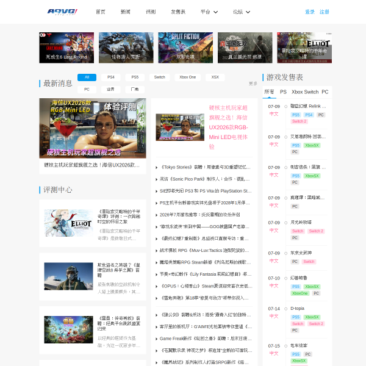Screen dimensions: 366x366
Task: Open the 死或生6 Last Round banner
Action: 66,48
